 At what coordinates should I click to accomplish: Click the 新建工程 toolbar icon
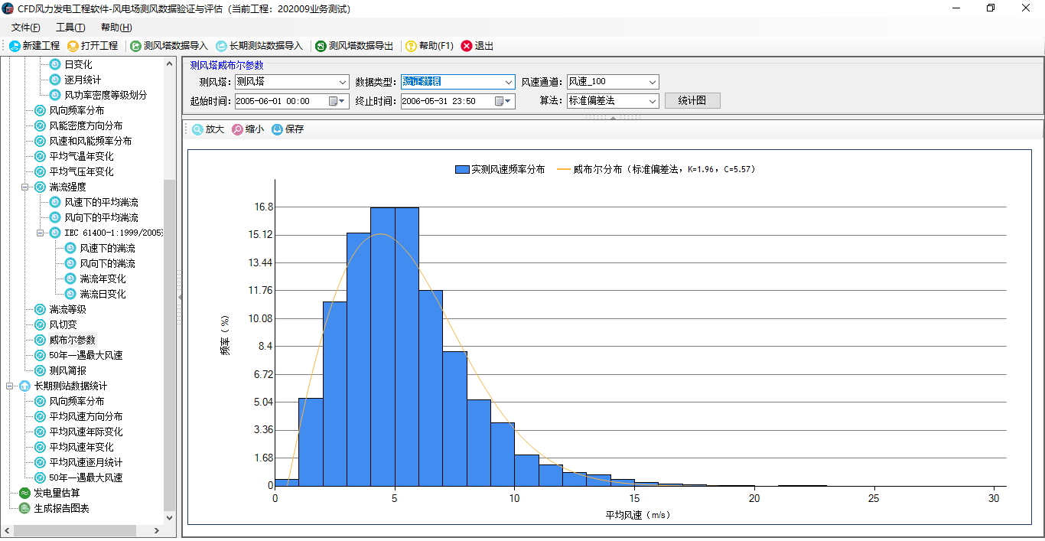point(15,46)
